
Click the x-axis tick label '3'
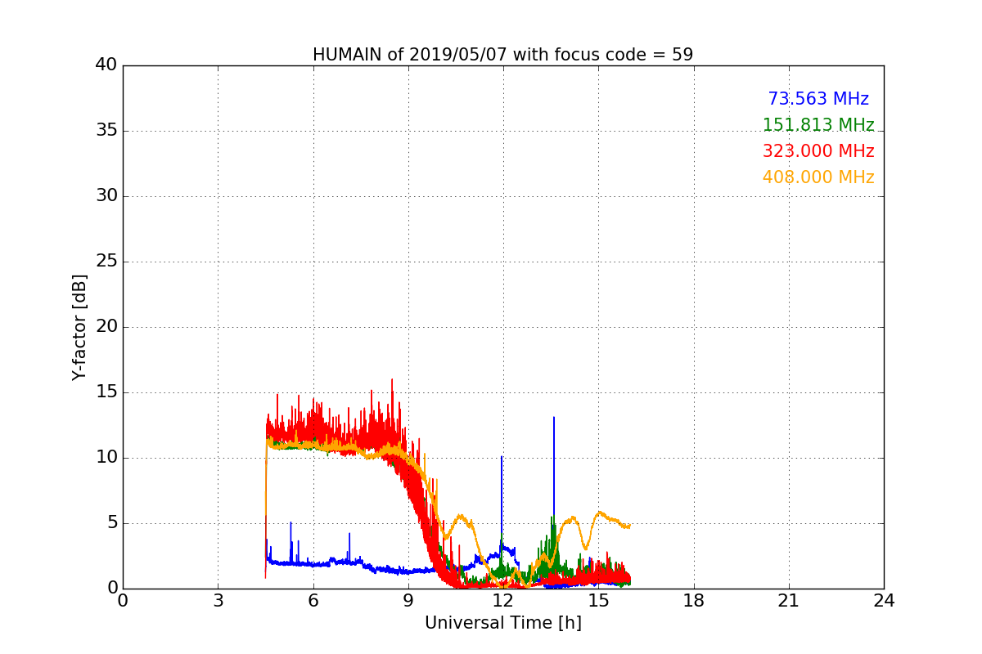point(218,601)
